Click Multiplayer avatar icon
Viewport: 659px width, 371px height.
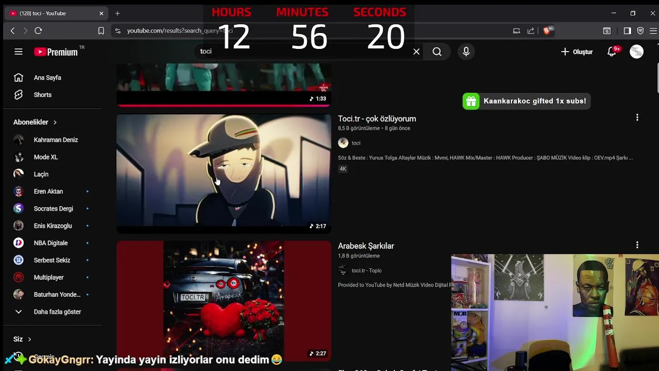(19, 277)
